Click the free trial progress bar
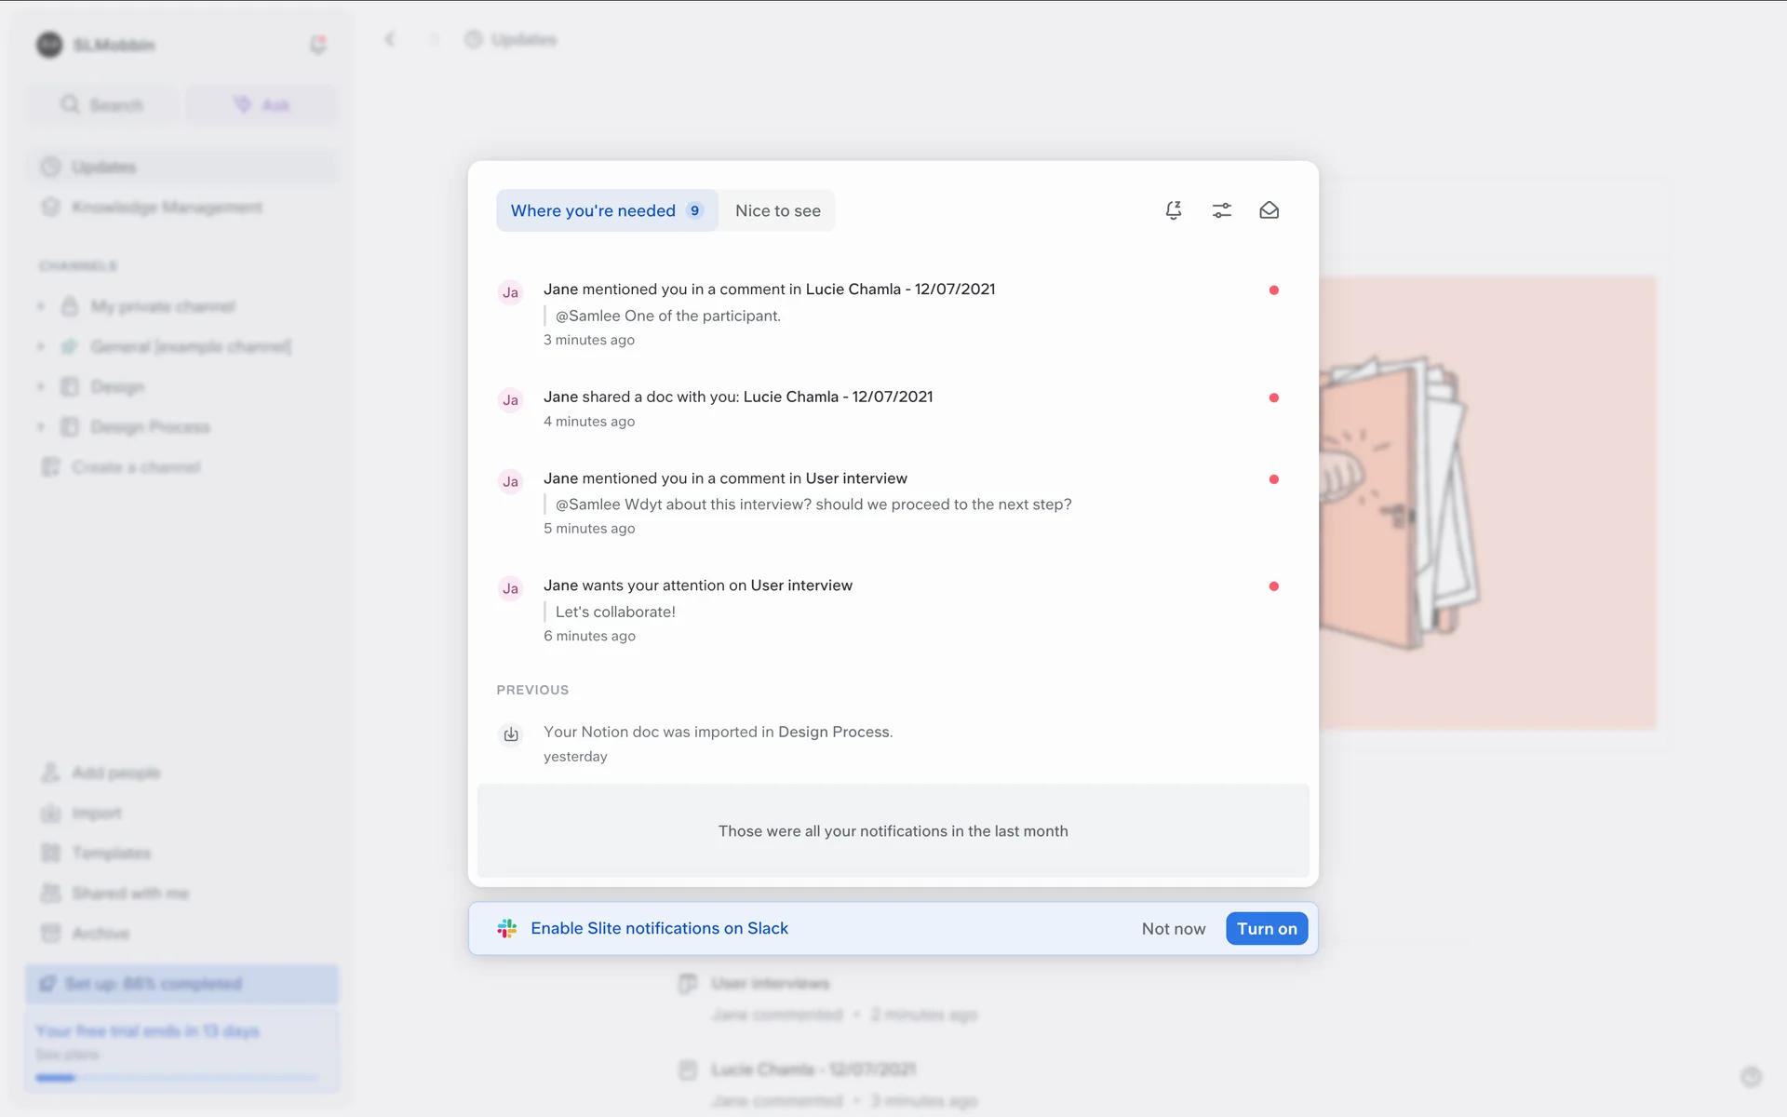Image resolution: width=1787 pixels, height=1117 pixels. tap(177, 1078)
